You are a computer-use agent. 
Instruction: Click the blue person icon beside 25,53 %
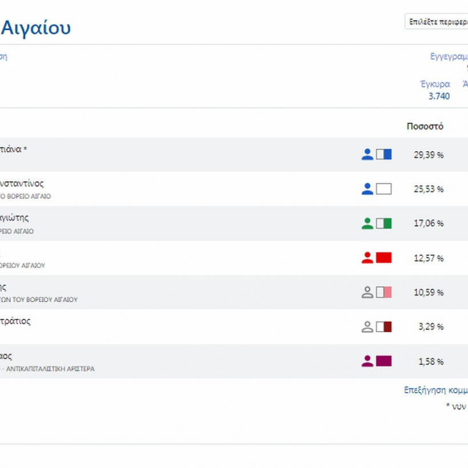(367, 189)
